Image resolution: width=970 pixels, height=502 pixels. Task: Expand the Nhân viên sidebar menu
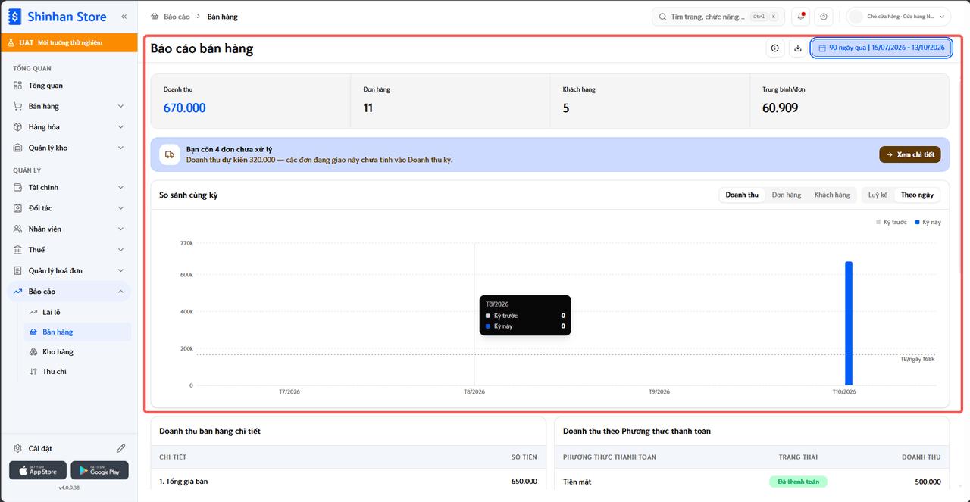69,229
